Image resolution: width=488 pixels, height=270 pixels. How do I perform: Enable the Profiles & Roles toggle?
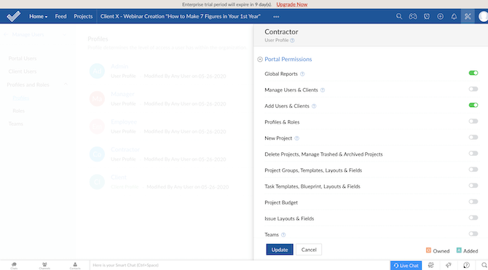473,122
